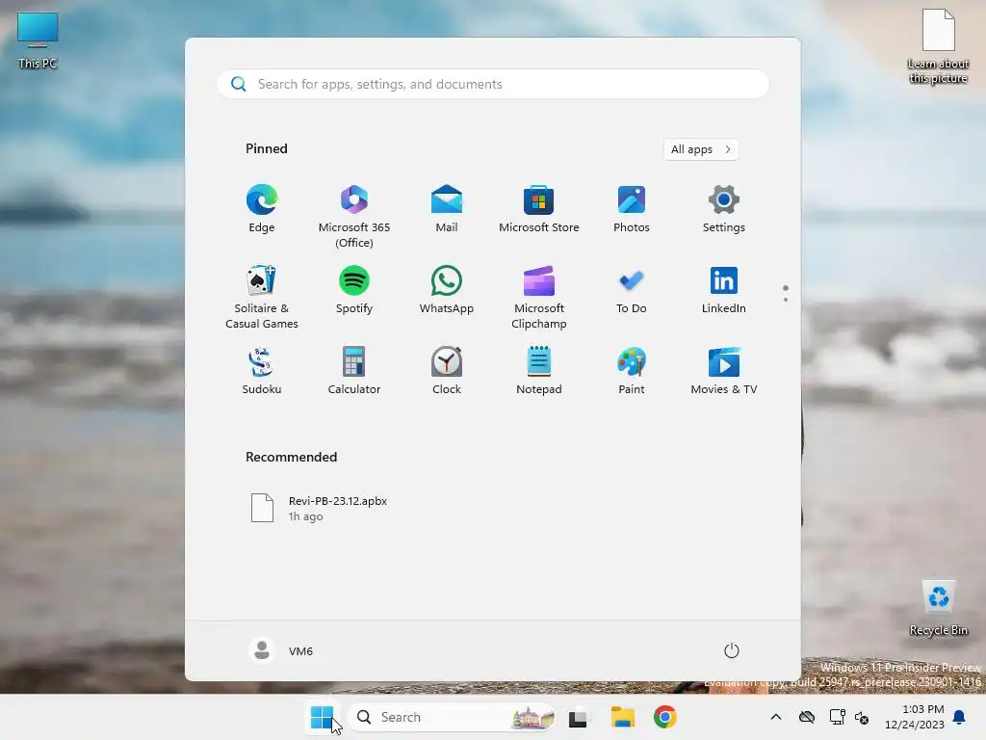Open the clock and date flyout
This screenshot has height=740, width=986.
[x=915, y=717]
